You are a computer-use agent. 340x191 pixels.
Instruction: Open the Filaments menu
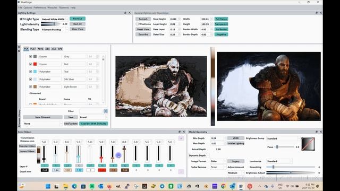pos(64,7)
